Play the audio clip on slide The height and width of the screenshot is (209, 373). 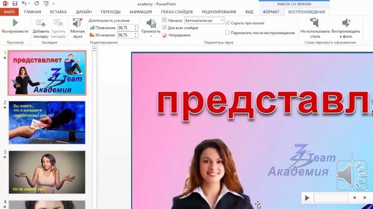click(307, 197)
